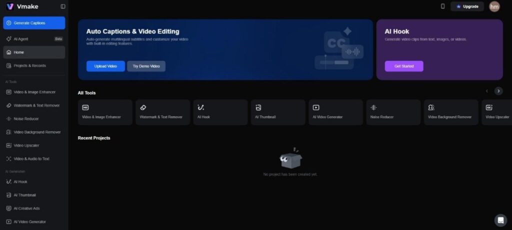Select the Noise Reducer tool card
This screenshot has height=230, width=512.
(x=393, y=112)
